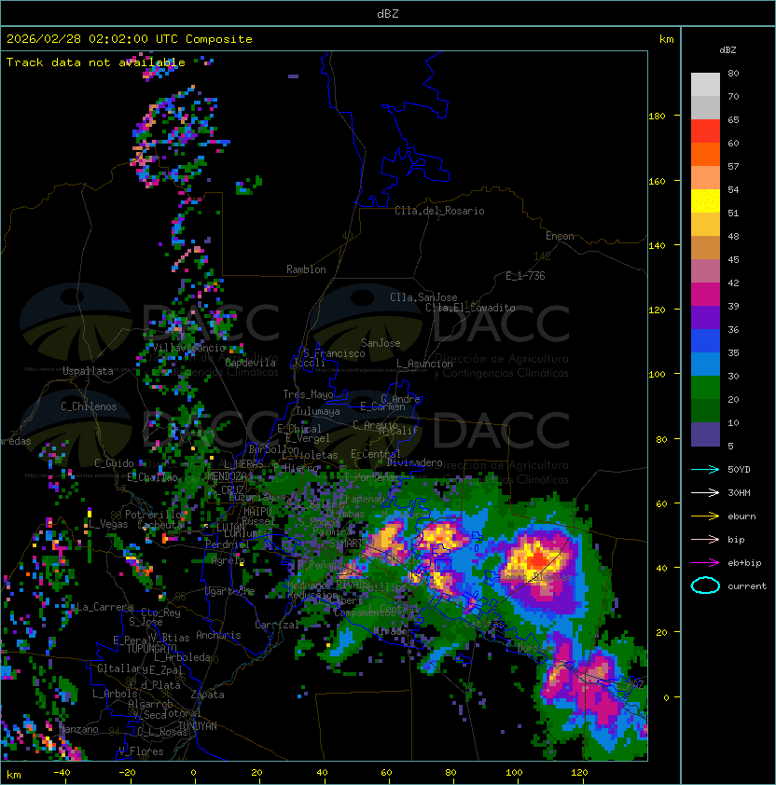This screenshot has width=776, height=785.
Task: Pick the lightest gray swatch at legend top
Action: pyautogui.click(x=705, y=85)
